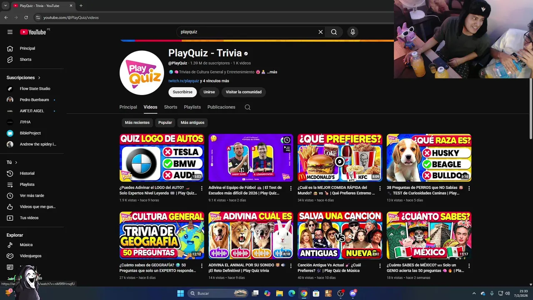Clear the search box with the X
This screenshot has height=300, width=533.
point(321,32)
